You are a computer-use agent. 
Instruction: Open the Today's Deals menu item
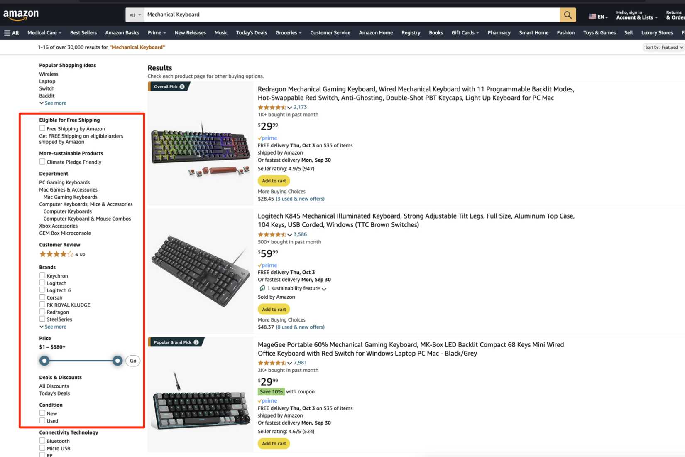click(x=251, y=32)
